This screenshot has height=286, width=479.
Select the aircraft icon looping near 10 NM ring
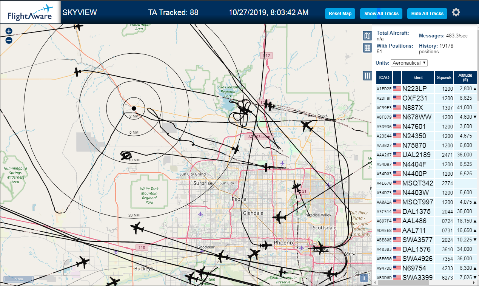pyautogui.click(x=126, y=155)
